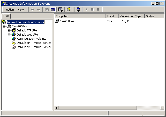The width and height of the screenshot is (166, 117).
Task: Close the Internet Information Services window
Action: [162, 4]
